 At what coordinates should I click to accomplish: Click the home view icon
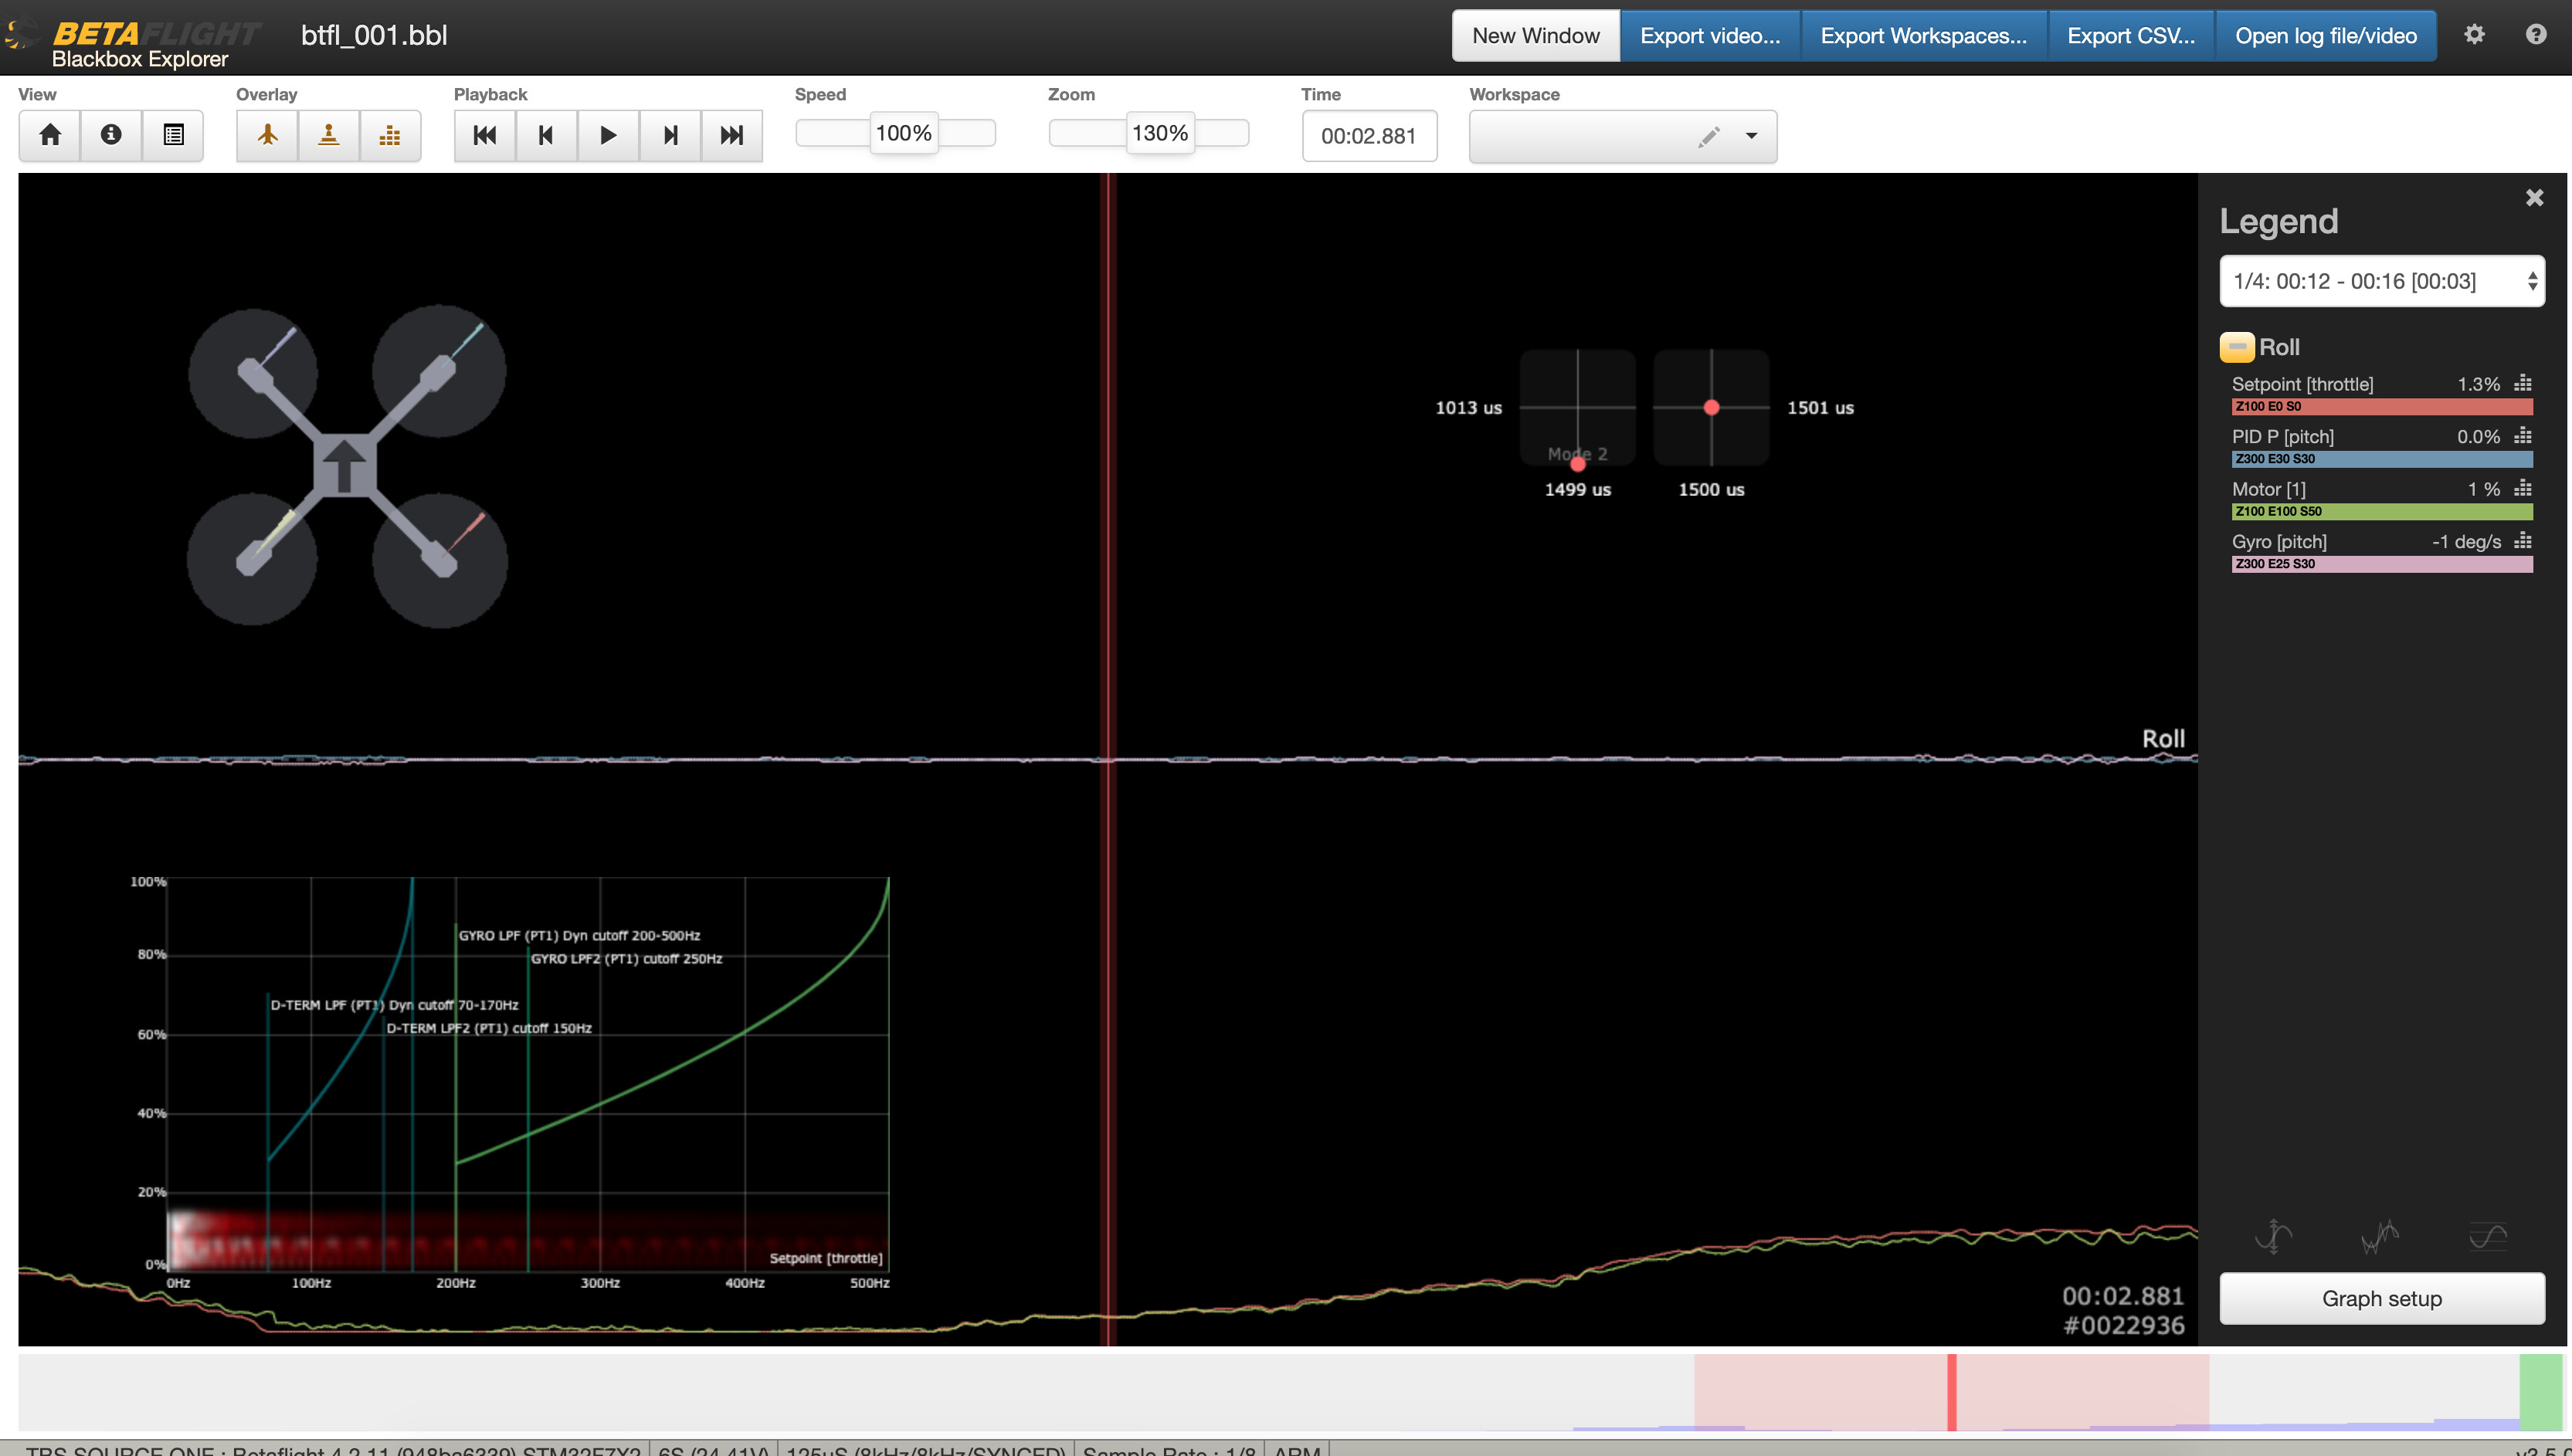pyautogui.click(x=50, y=135)
